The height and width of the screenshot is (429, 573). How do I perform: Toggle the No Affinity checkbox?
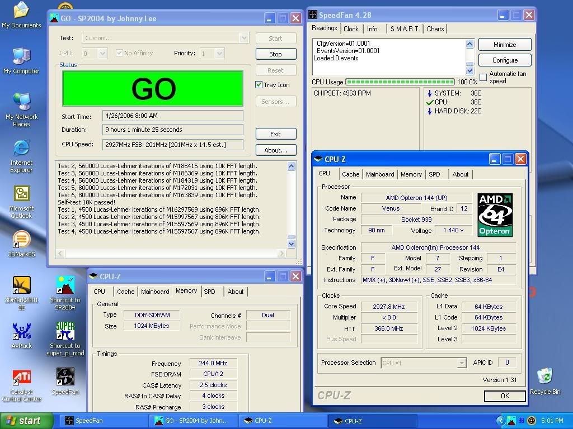tap(119, 53)
